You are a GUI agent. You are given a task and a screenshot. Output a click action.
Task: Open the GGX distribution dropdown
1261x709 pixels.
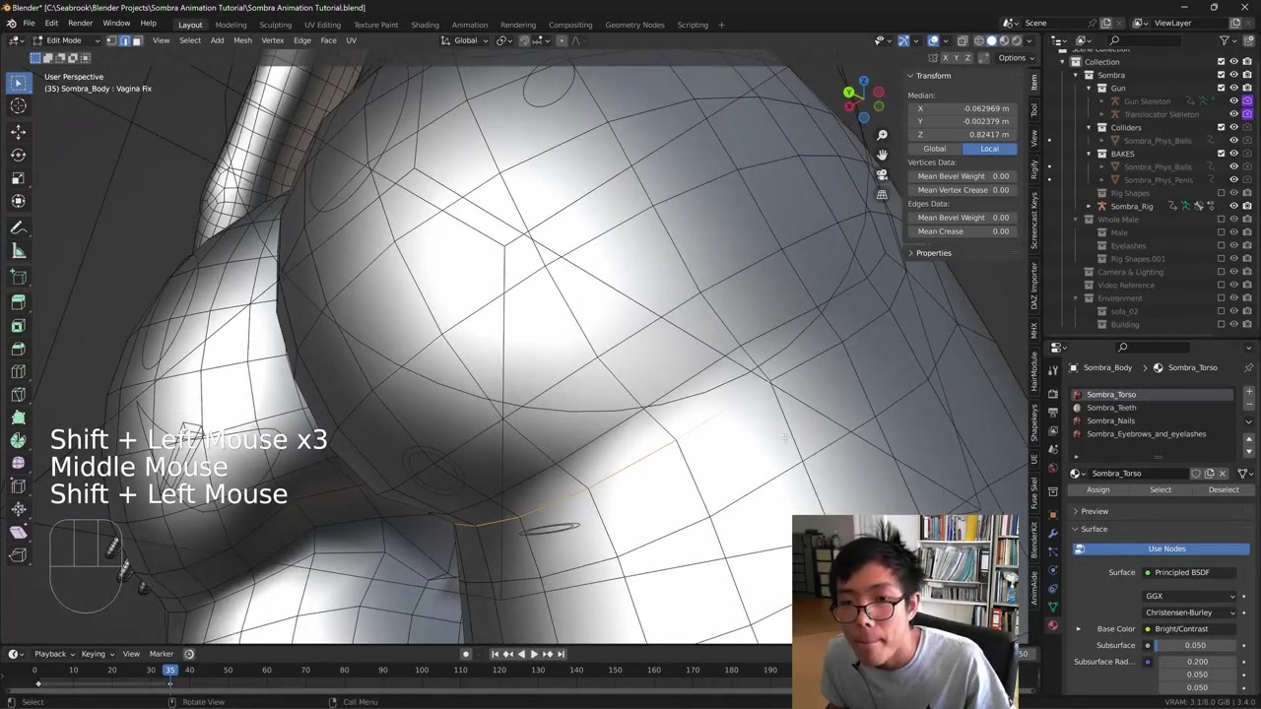click(1190, 596)
